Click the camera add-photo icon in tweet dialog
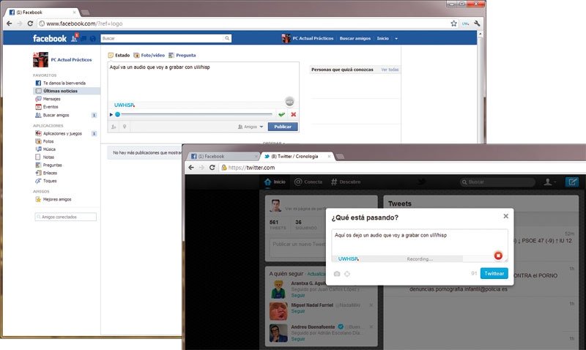The image size is (586, 350). point(337,274)
